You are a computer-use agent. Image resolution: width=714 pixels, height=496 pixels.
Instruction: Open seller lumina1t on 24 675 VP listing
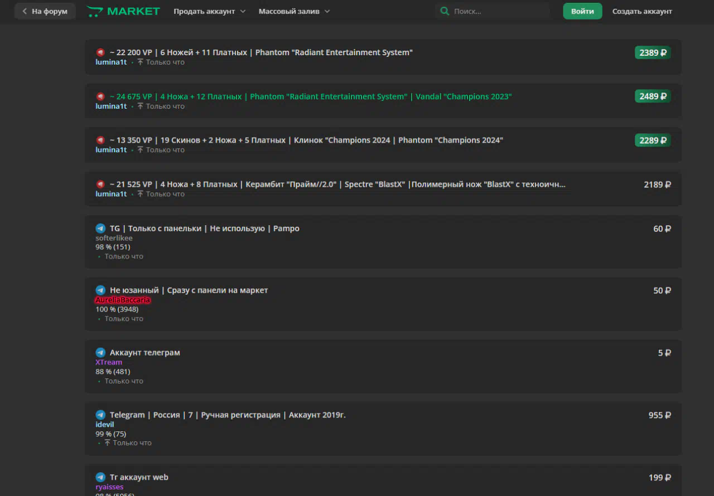pyautogui.click(x=111, y=106)
